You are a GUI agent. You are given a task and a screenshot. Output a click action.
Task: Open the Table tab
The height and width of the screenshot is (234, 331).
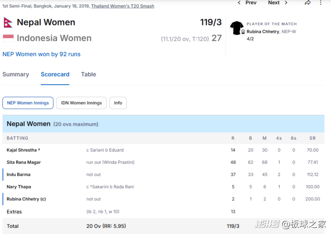coord(89,74)
